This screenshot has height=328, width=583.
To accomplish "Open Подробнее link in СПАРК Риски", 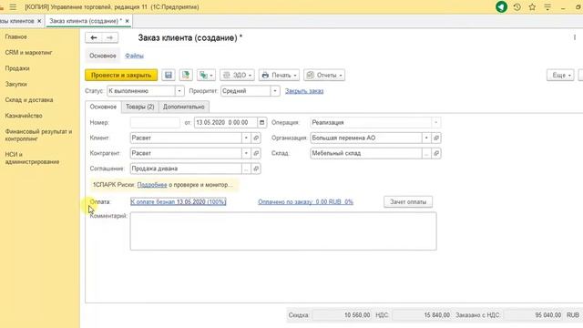I will (152, 185).
